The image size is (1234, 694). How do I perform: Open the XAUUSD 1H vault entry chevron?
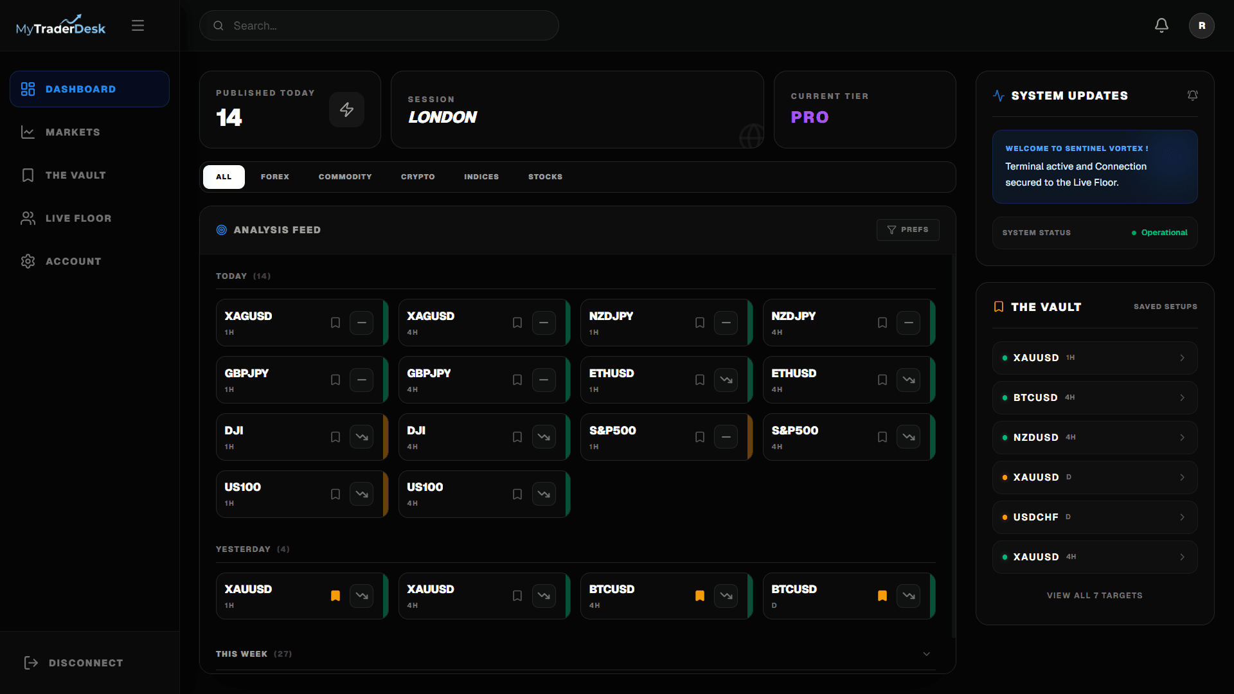coord(1183,358)
